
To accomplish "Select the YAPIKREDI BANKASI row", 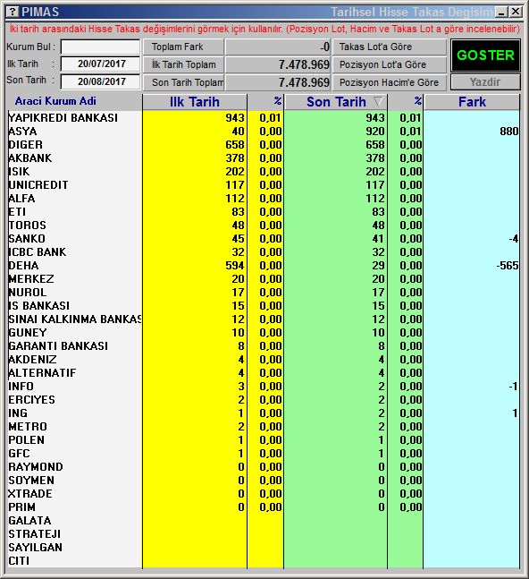I will [x=264, y=118].
